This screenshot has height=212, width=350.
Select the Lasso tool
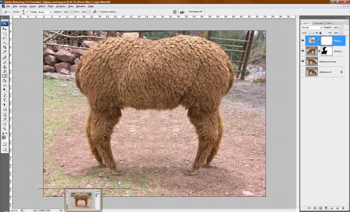pos(5,38)
